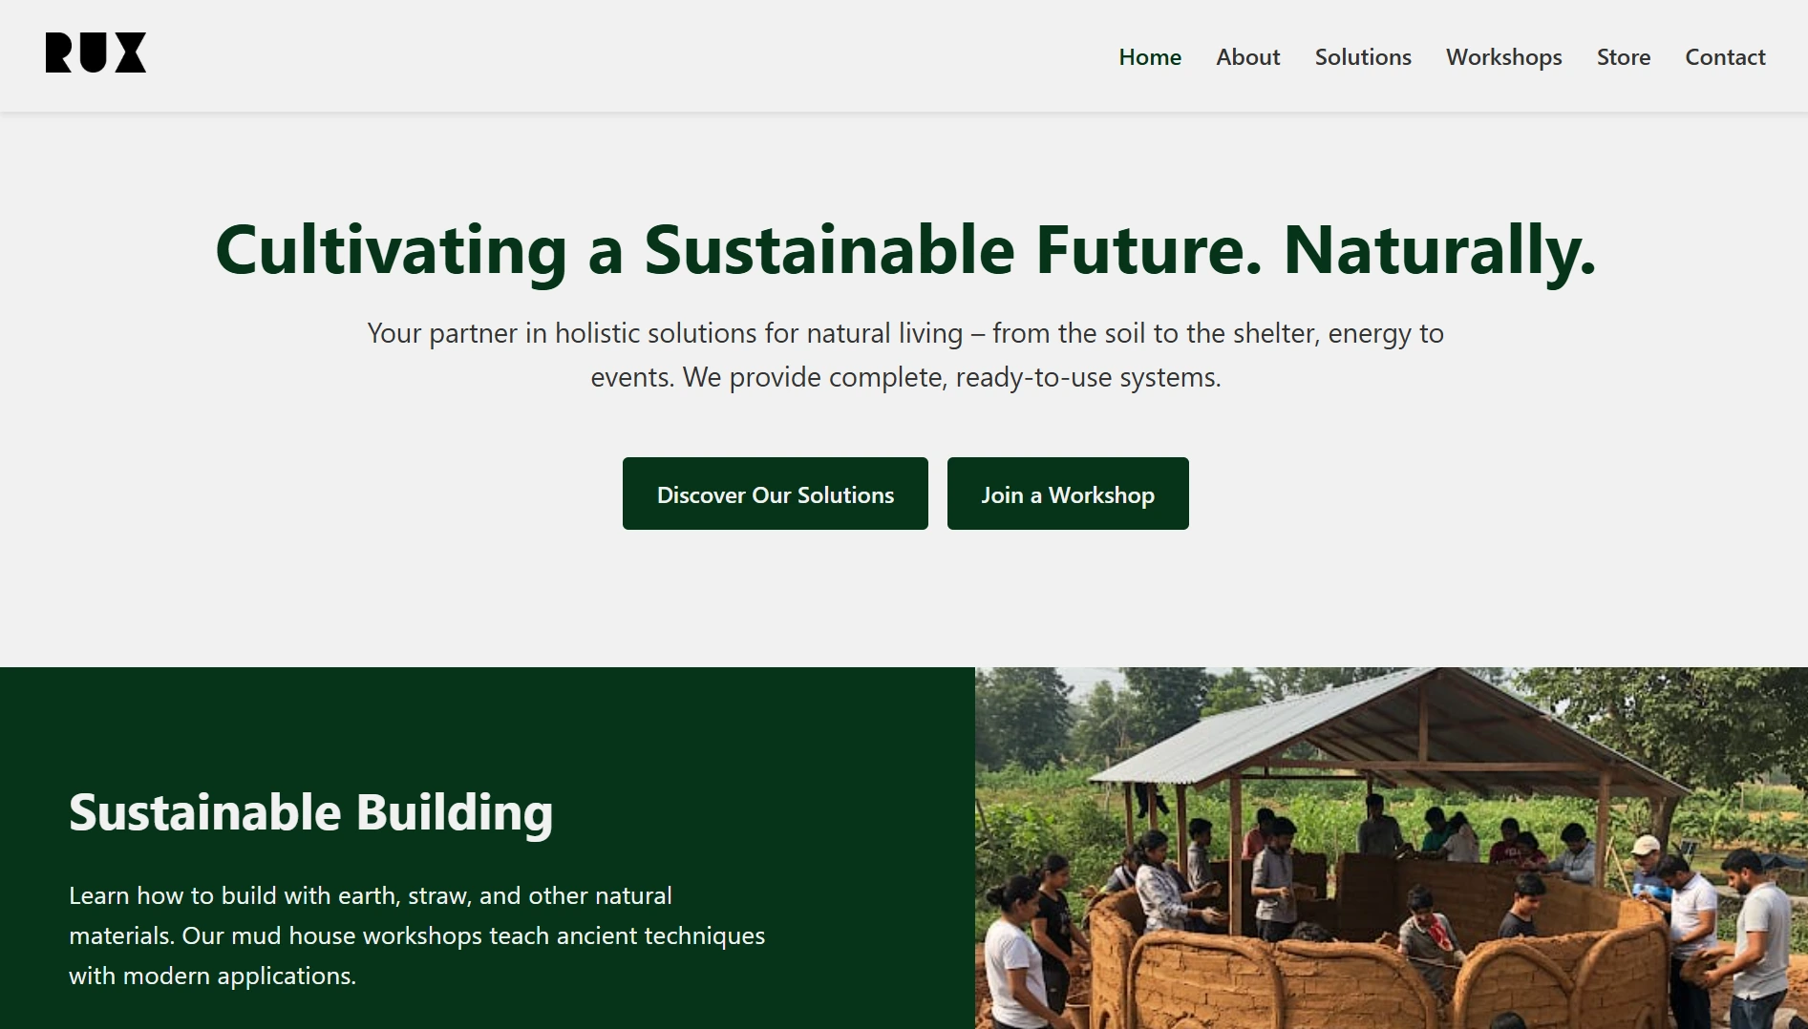Viewport: 1808px width, 1029px height.
Task: Click the RUX logo
Action: [x=96, y=53]
